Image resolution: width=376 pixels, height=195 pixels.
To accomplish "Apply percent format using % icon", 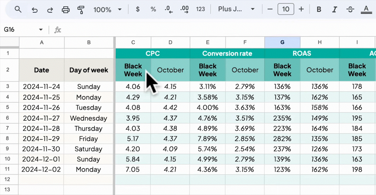I will click(153, 10).
